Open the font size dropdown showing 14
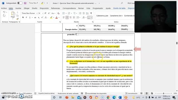Viewport: 178px width, 100px height. click(x=43, y=13)
